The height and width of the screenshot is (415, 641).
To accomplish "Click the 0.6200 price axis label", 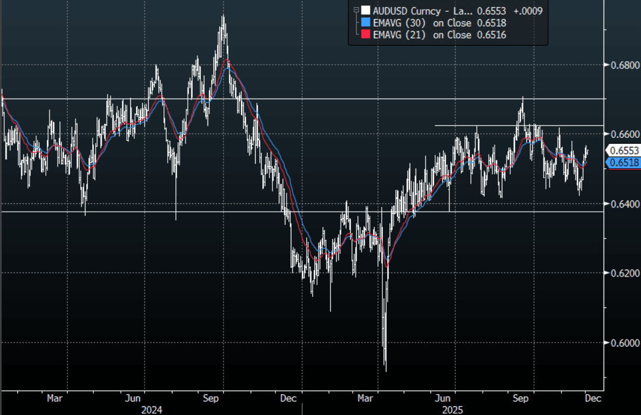I will [623, 273].
